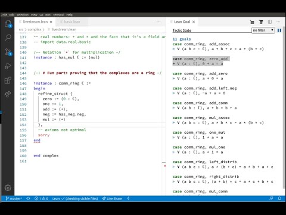This screenshot has width=286, height=215.
Task: Open errors and warnings in status bar
Action: (x=41, y=198)
